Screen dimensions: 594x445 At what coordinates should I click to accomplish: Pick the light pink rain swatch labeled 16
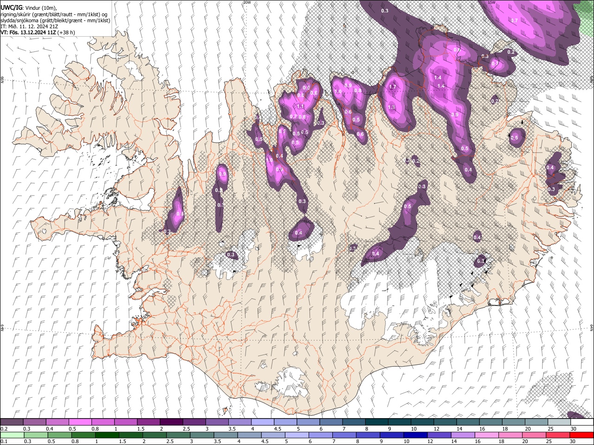tap(486, 435)
